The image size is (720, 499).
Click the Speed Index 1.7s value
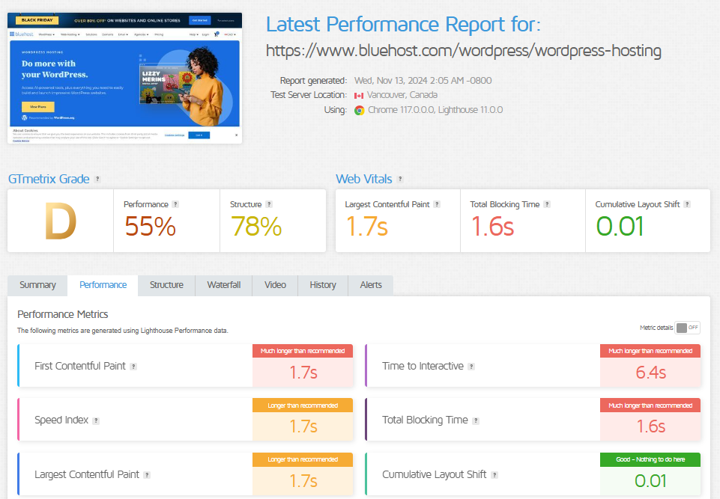(303, 426)
